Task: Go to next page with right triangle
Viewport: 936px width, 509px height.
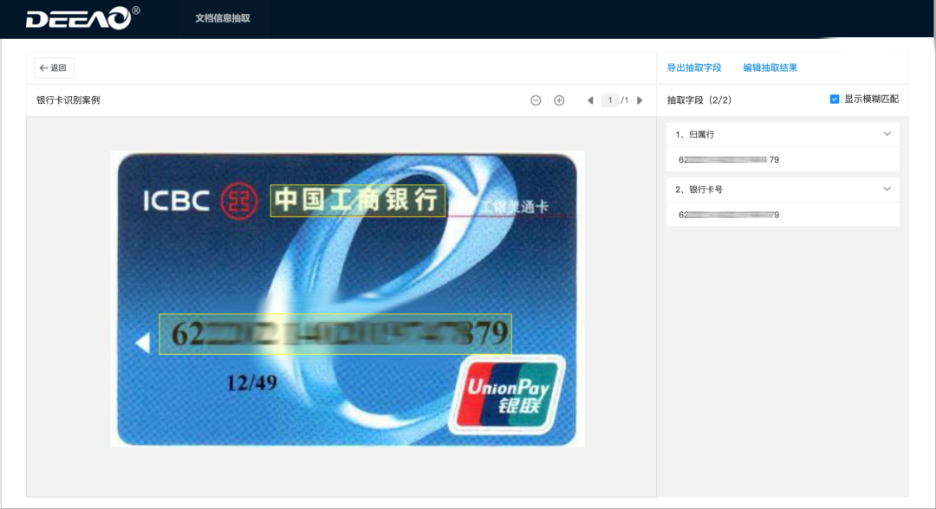Action: tap(640, 100)
